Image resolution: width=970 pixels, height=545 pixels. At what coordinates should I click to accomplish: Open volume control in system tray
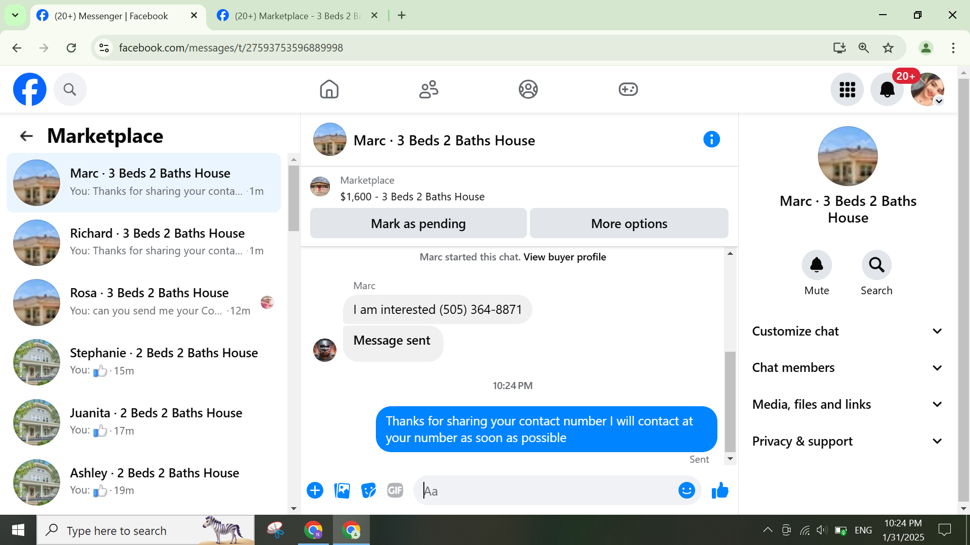[x=822, y=530]
